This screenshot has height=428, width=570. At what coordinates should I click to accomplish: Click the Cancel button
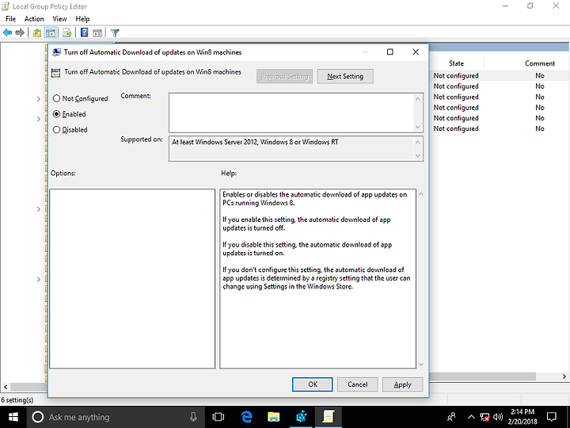click(x=357, y=384)
